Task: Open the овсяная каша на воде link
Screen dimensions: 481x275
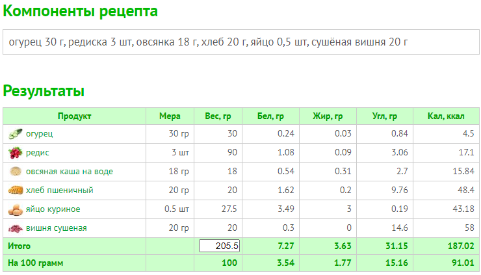Action: pyautogui.click(x=70, y=171)
